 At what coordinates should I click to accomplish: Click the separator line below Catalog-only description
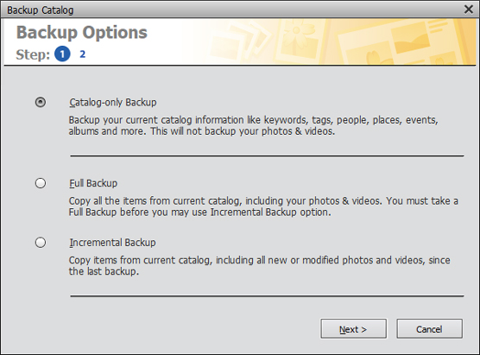pos(267,155)
